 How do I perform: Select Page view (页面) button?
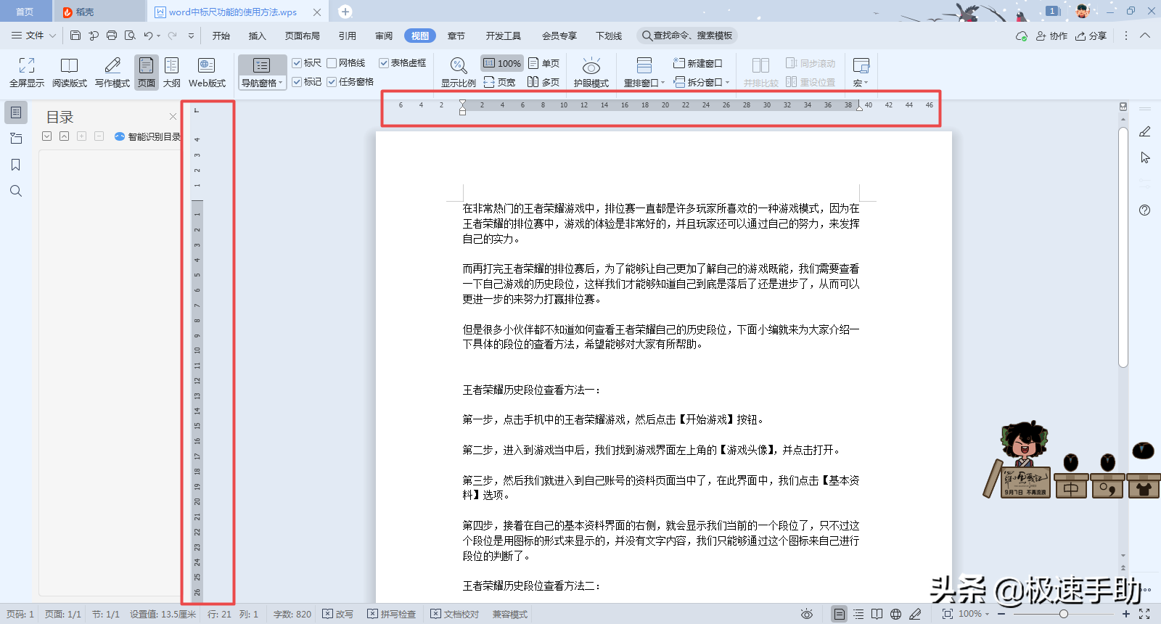(147, 73)
